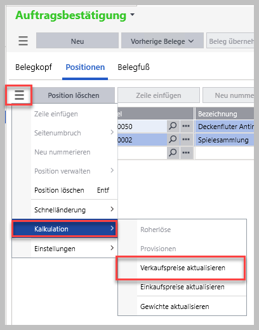Open the three-dots button in Spielesammlung row
Screen dimensions: 259x330
point(186,139)
